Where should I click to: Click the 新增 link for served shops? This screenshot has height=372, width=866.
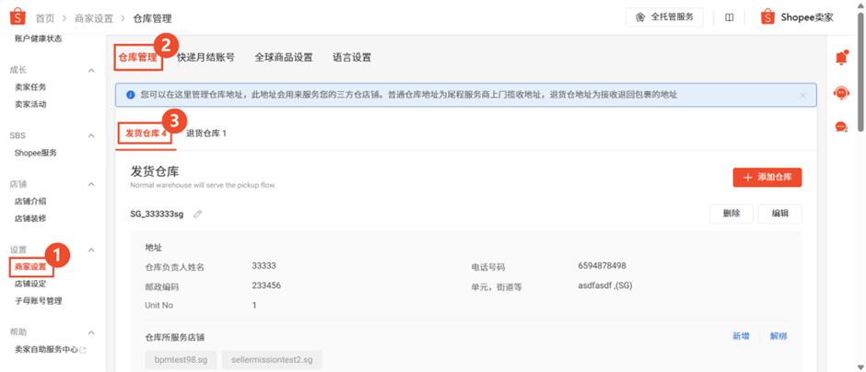coord(741,336)
